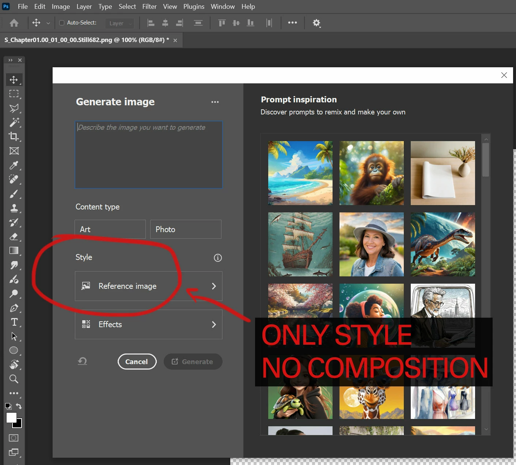Go to Photoshop Home screen
The height and width of the screenshot is (465, 516).
pos(14,23)
